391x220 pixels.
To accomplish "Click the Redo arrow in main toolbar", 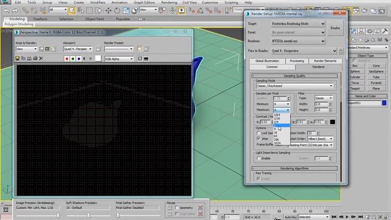I will point(15,10).
